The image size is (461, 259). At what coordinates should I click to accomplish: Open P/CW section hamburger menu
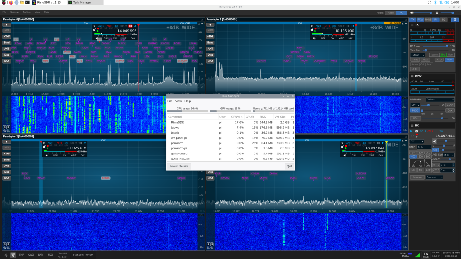click(x=412, y=76)
